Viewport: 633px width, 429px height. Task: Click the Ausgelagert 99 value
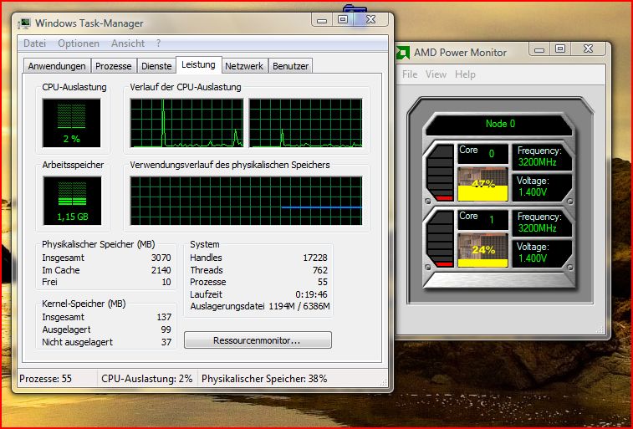166,329
